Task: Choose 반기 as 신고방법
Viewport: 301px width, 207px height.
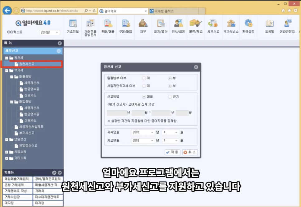Action: (x=170, y=97)
